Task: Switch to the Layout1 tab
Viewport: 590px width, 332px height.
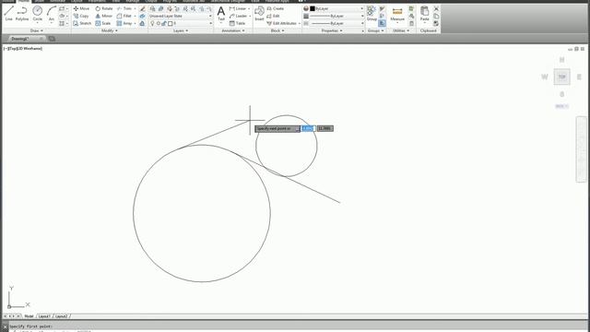Action: pyautogui.click(x=44, y=316)
